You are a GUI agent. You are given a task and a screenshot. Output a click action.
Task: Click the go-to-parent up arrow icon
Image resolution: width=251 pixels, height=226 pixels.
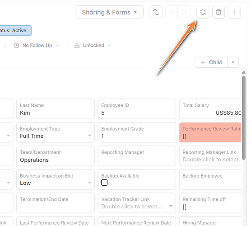coord(156,12)
